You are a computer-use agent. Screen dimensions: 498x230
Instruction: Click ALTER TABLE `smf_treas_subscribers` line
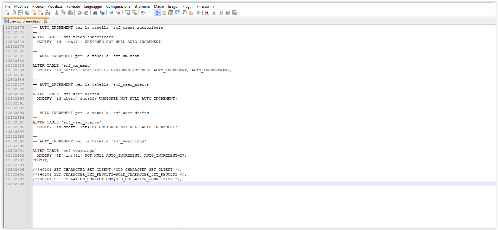pyautogui.click(x=74, y=37)
